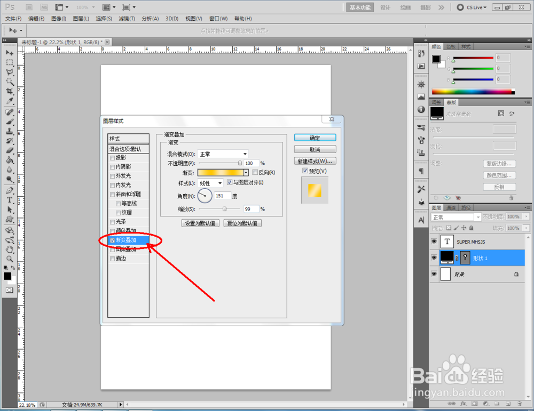The width and height of the screenshot is (534, 411).
Task: Select the Paint Bucket tool
Action: click(10, 160)
